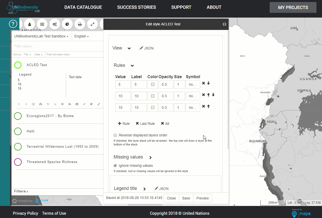Click the camera screenshot icon under ACLED Test
322x218 pixels.
pos(77,104)
